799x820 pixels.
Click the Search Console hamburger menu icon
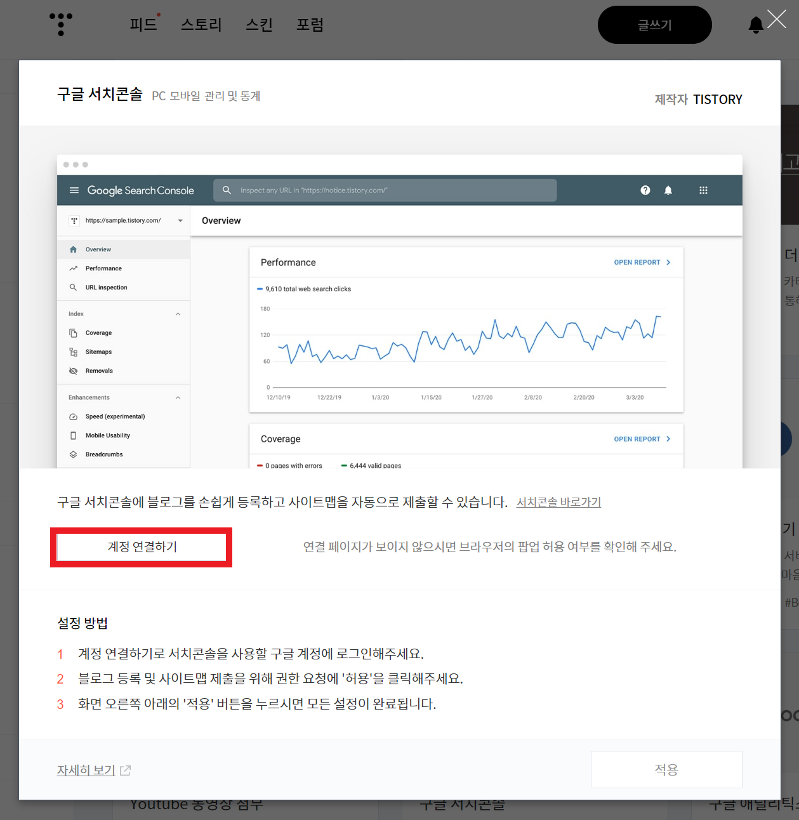click(x=74, y=190)
